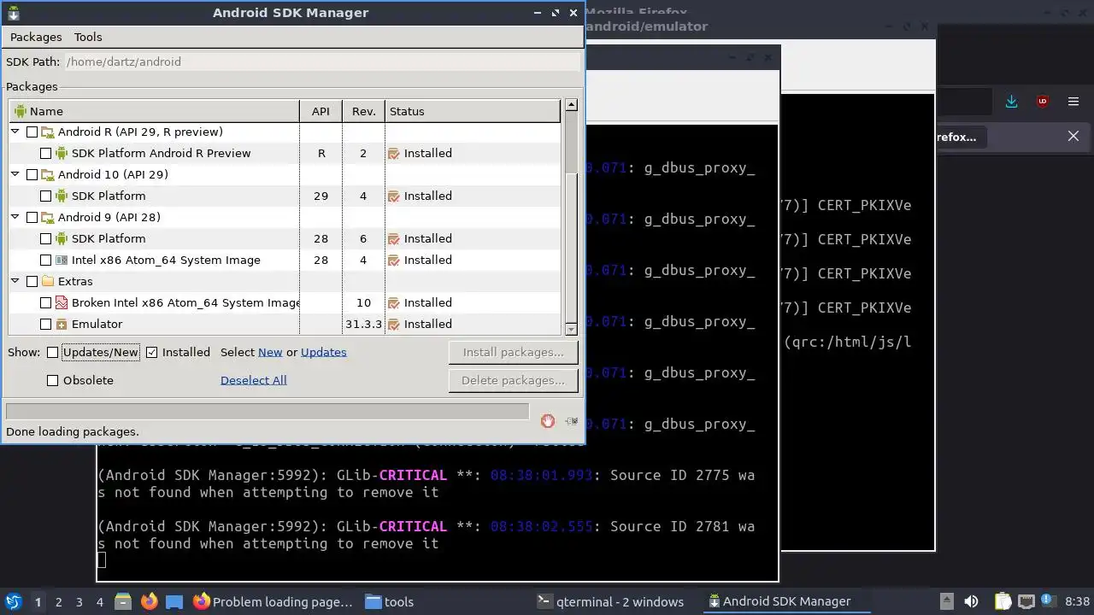
Task: Open the Firefox downloads arrow icon
Action: 1011,102
